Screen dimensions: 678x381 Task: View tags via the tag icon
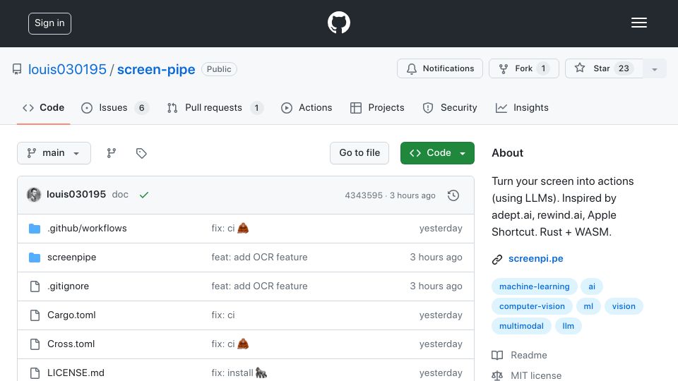pyautogui.click(x=141, y=153)
